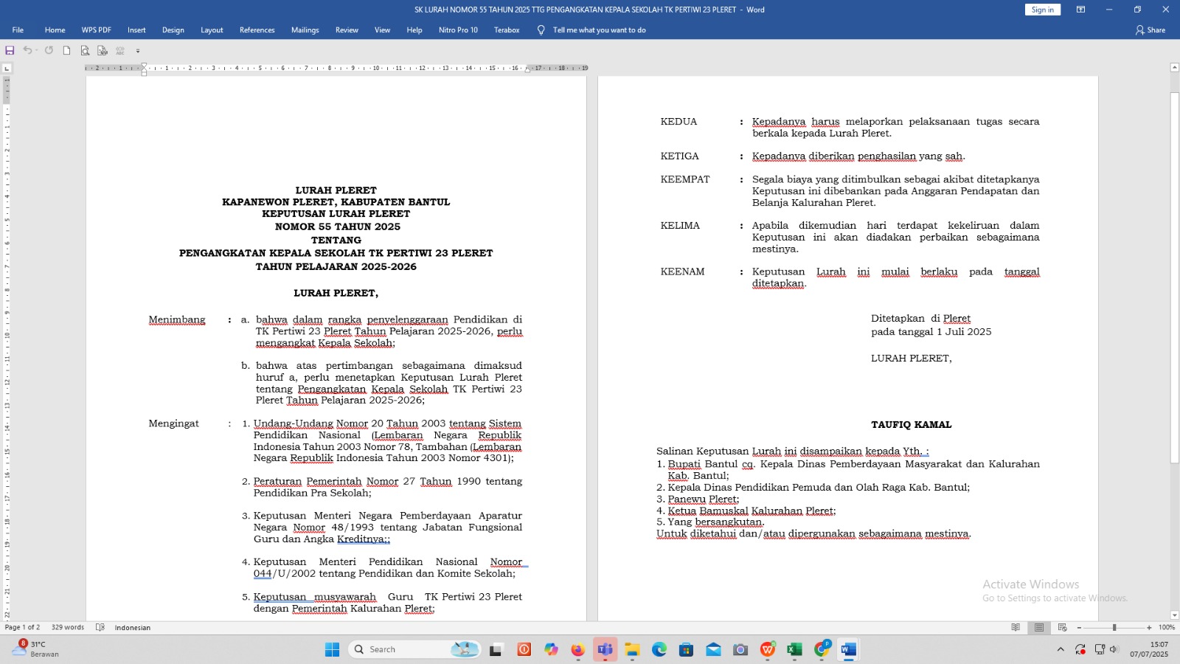Image resolution: width=1180 pixels, height=664 pixels.
Task: Create a new blank document
Action: click(x=66, y=50)
